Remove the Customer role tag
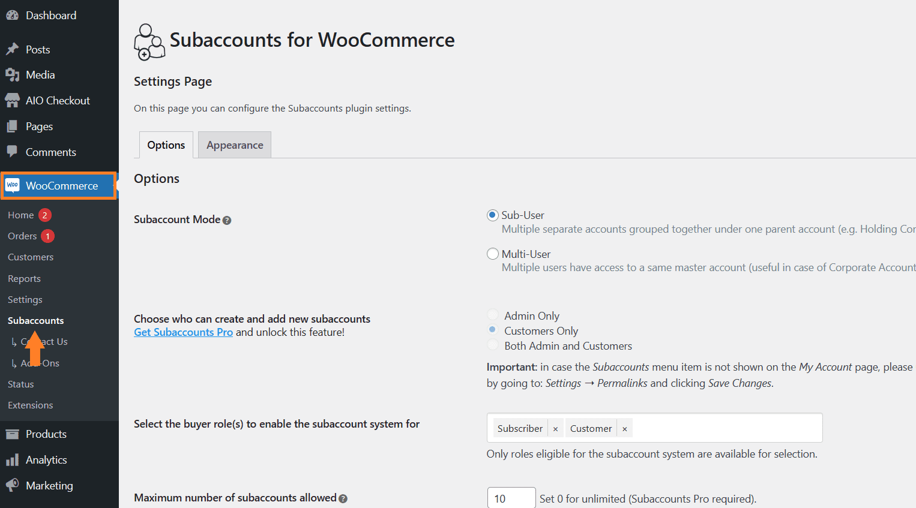Image resolution: width=916 pixels, height=508 pixels. 624,429
